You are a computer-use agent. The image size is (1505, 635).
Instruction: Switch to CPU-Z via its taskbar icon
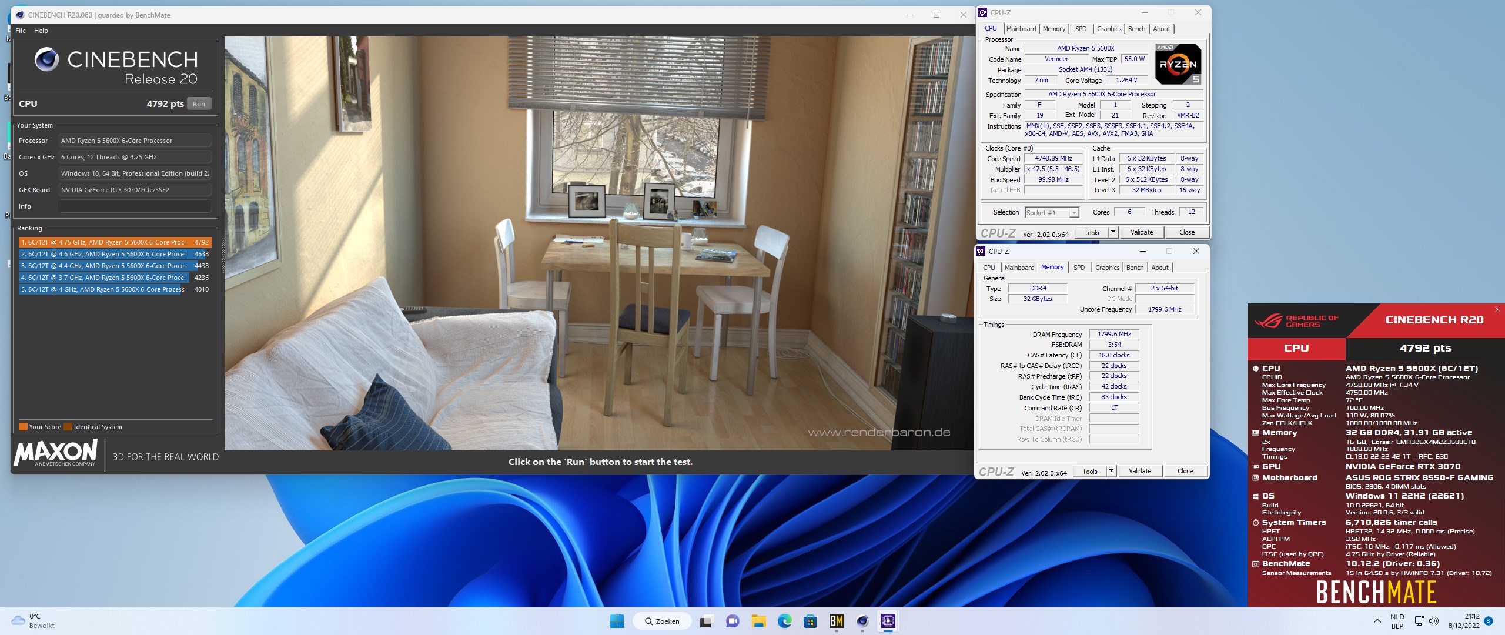pyautogui.click(x=888, y=621)
